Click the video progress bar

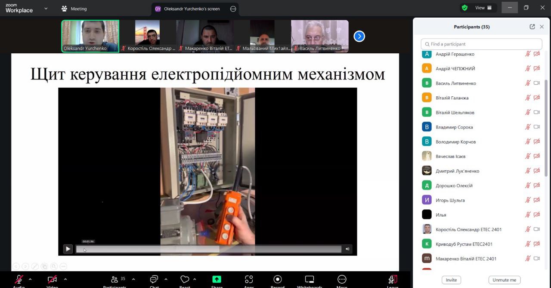click(x=208, y=249)
